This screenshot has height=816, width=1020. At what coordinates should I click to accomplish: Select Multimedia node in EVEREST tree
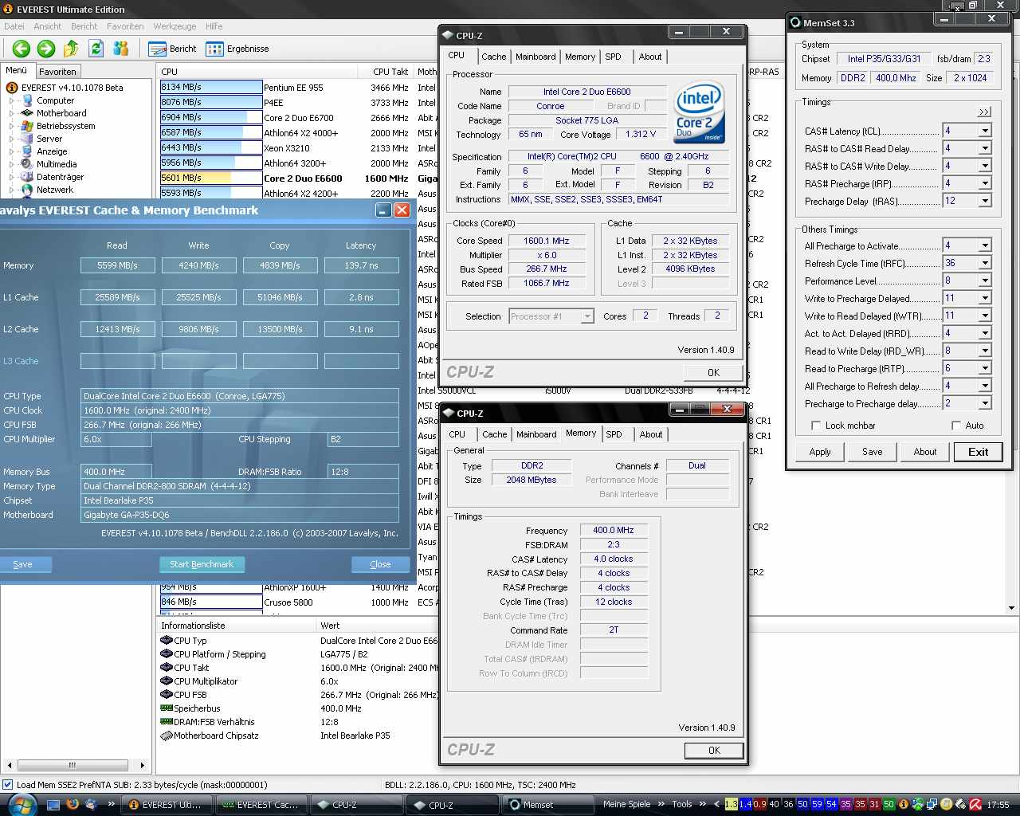pyautogui.click(x=57, y=164)
